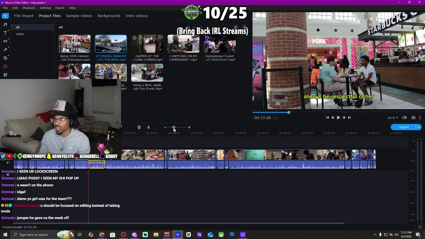Click the record webcam icon above timeline
Screen dimensions: 425x239
pos(139,127)
